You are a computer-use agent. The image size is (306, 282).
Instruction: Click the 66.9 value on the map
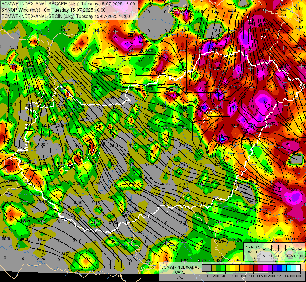[253, 145]
